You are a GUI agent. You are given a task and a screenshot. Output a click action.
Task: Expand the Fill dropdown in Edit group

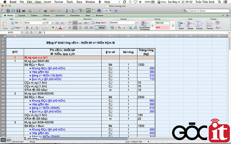point(21,23)
